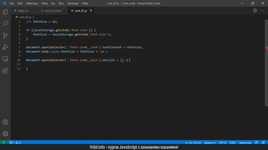The height and width of the screenshot is (150, 268).
Task: Open the File menu
Action: [x=12, y=3]
